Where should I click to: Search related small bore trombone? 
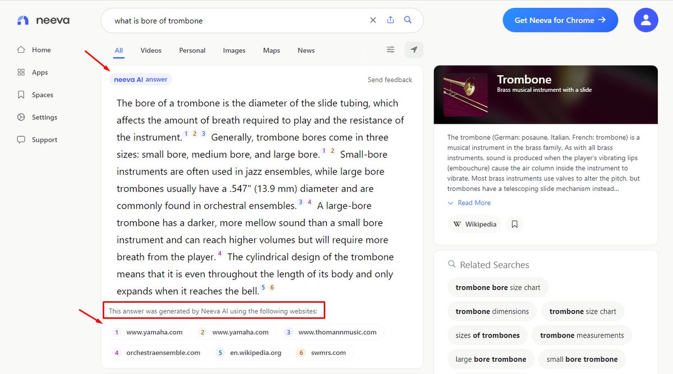point(582,359)
